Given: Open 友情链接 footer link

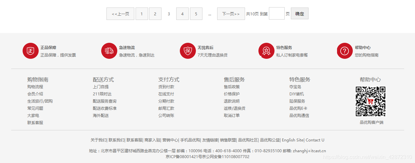Looking at the screenshot, I should [x=210, y=140].
